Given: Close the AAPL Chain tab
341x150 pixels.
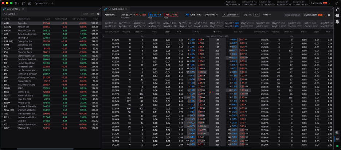Looking at the screenshot, I should [x=126, y=9].
